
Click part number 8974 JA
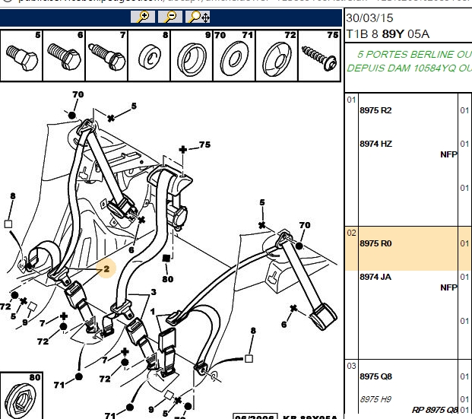[375, 277]
